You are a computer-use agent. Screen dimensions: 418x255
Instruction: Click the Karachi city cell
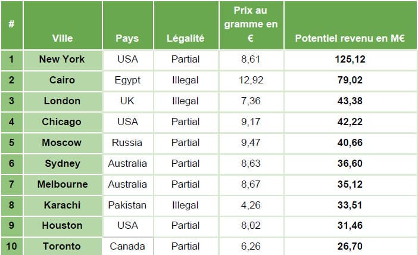[x=62, y=205]
